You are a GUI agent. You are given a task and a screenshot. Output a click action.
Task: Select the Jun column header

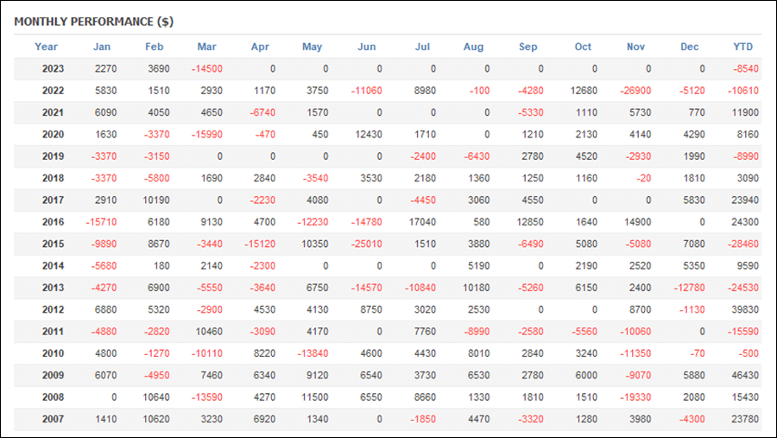click(x=367, y=47)
